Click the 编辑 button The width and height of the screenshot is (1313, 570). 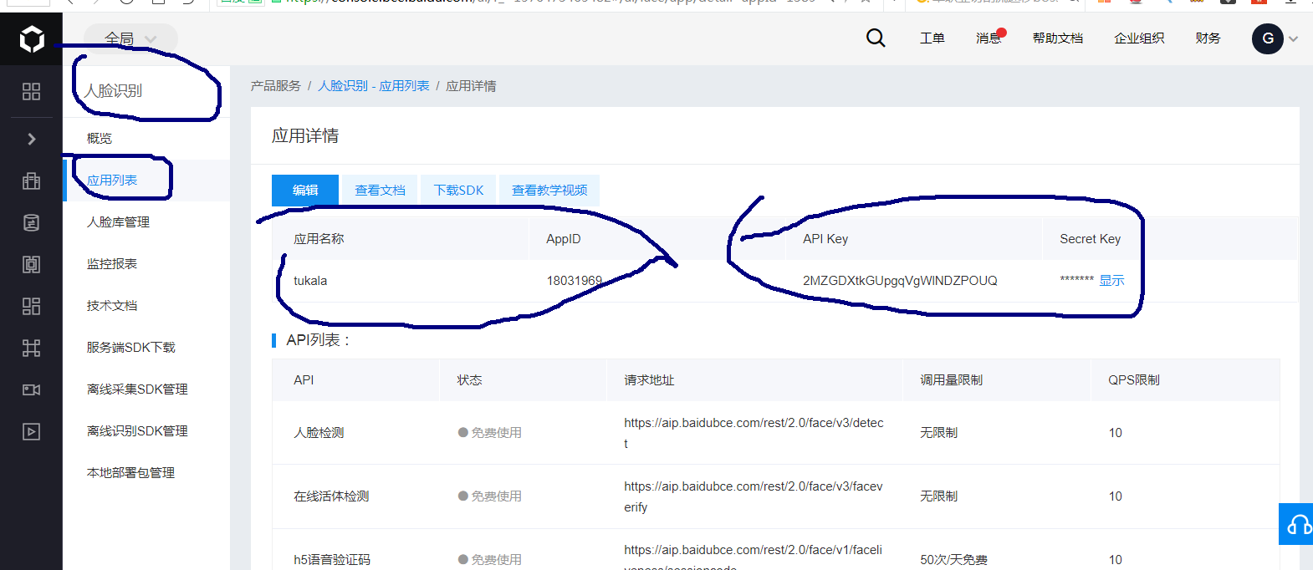(305, 190)
